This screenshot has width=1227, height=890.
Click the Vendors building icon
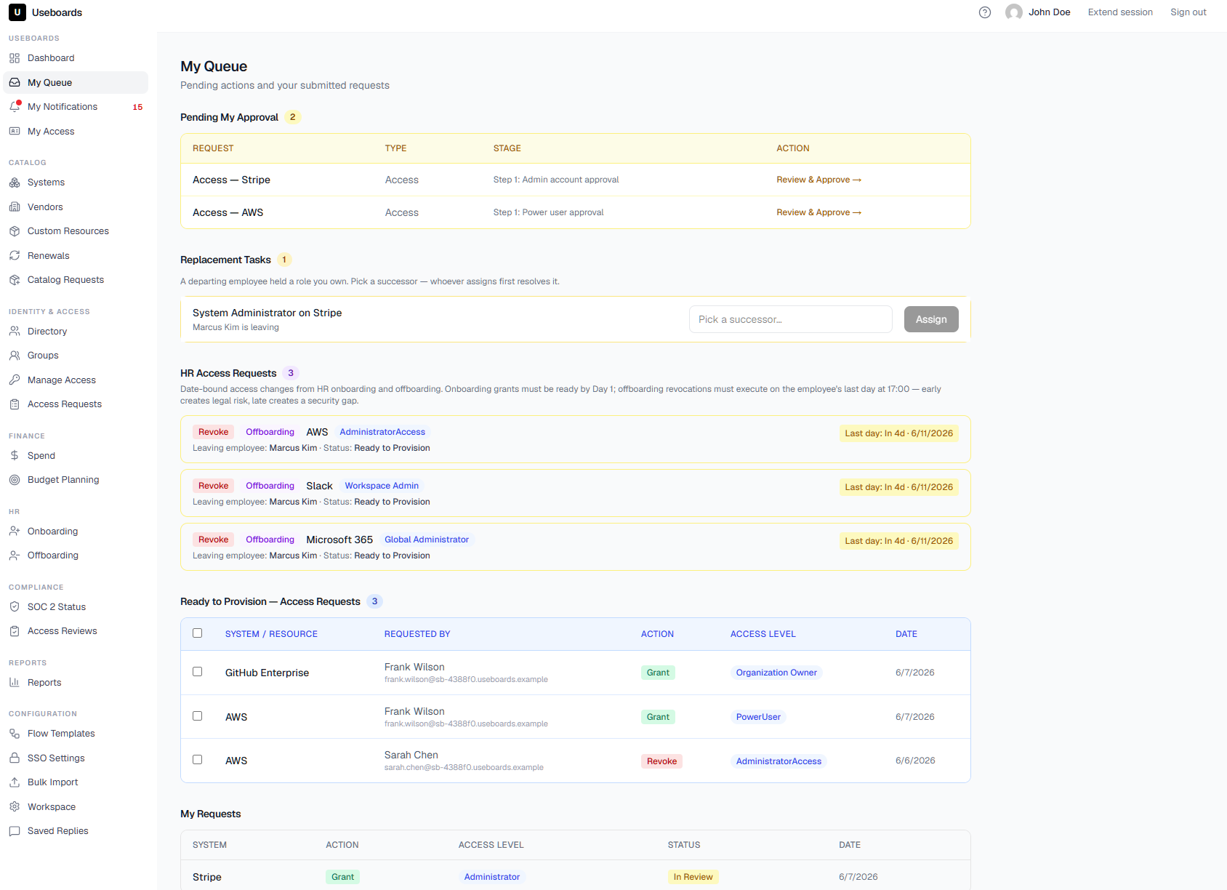point(15,207)
